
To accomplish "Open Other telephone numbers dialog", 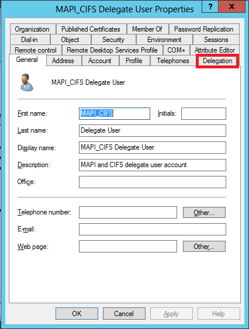I will coord(204,213).
